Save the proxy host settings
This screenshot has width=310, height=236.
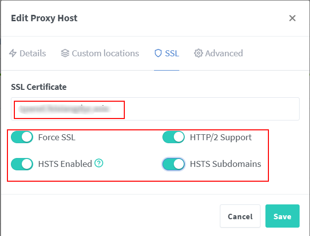pyautogui.click(x=282, y=216)
